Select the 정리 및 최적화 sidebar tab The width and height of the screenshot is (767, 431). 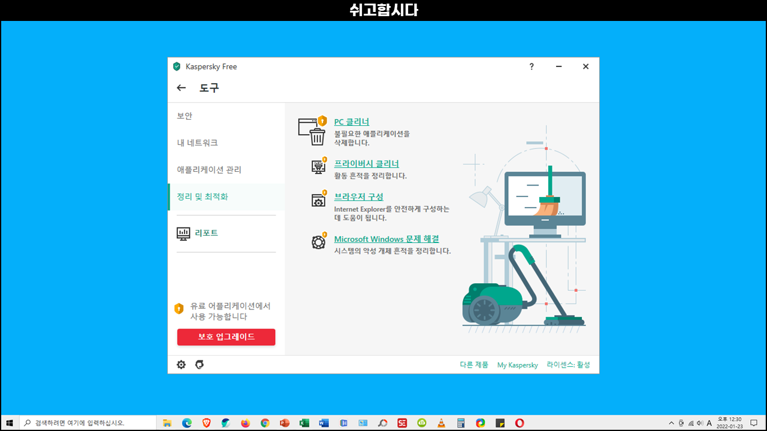click(x=227, y=197)
